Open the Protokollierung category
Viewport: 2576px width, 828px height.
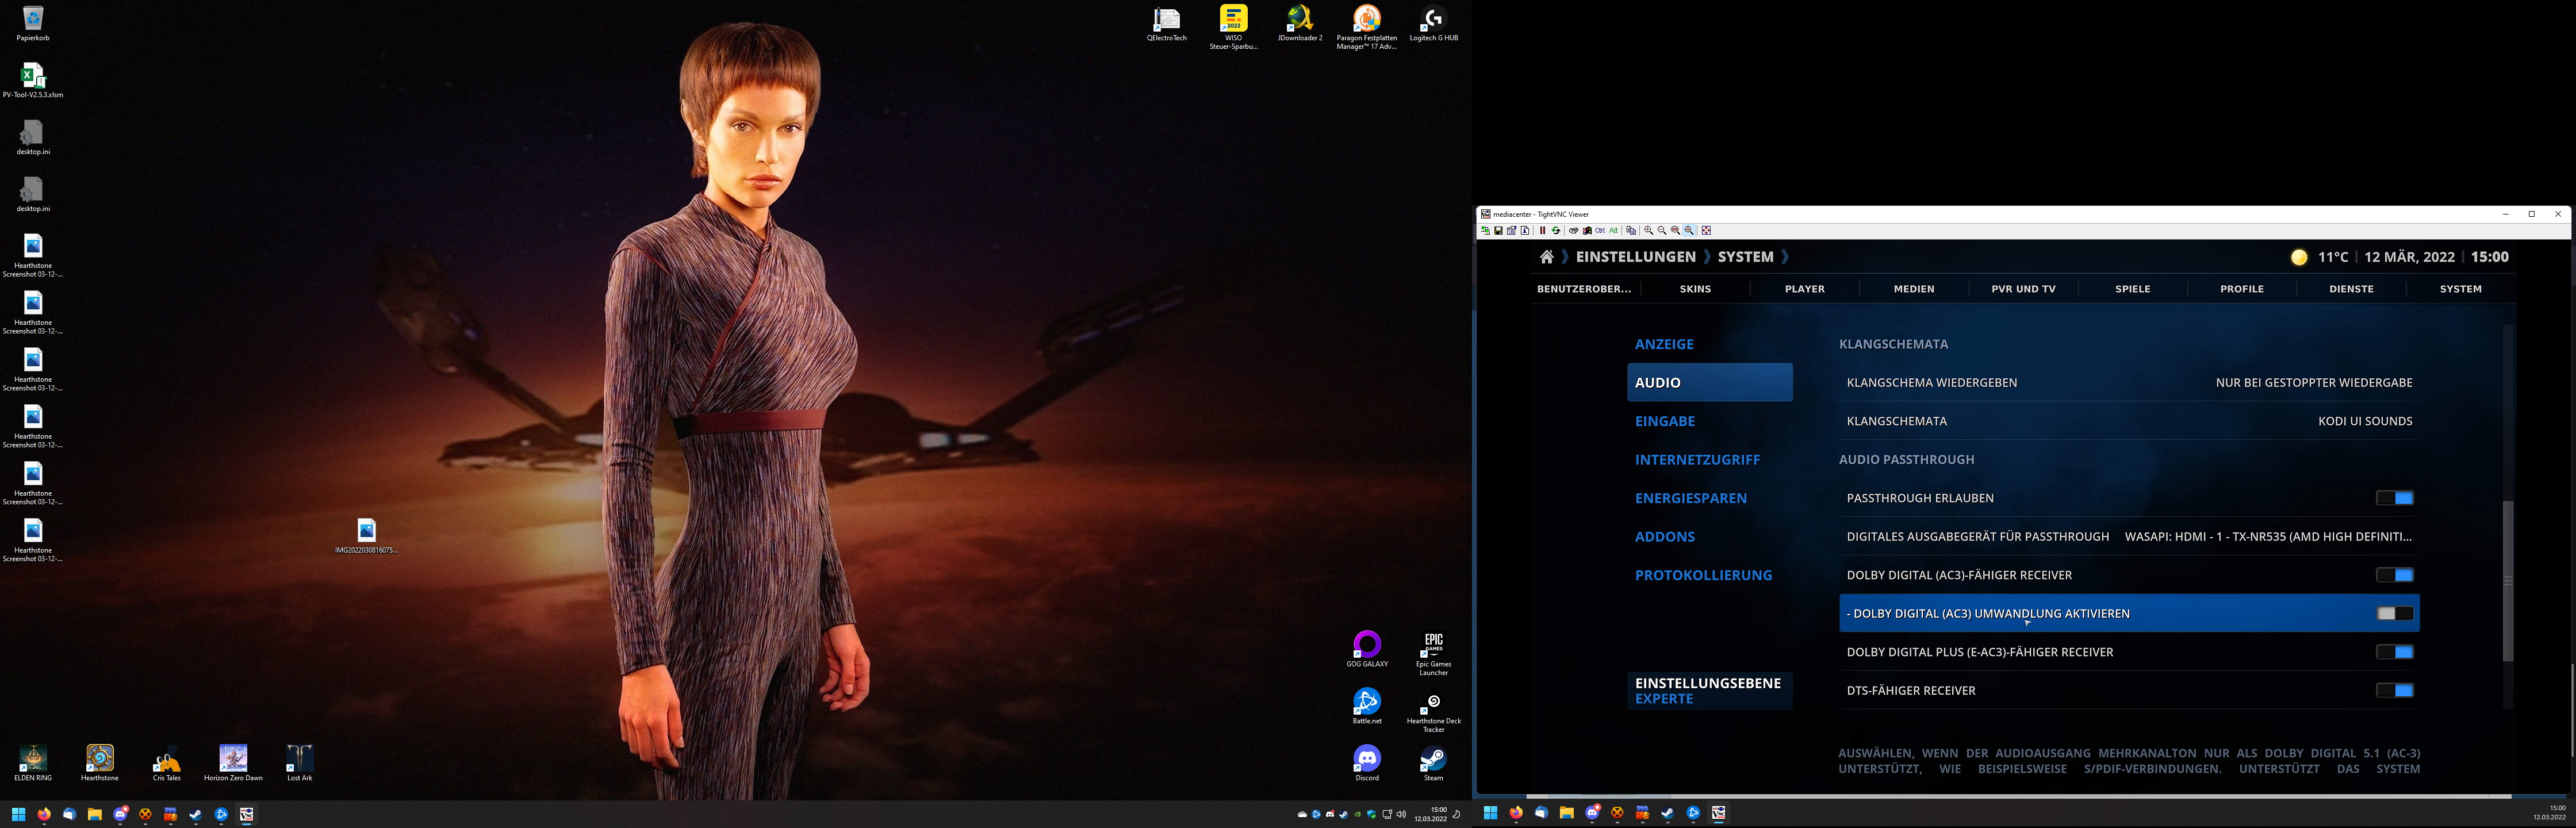pyautogui.click(x=1710, y=575)
